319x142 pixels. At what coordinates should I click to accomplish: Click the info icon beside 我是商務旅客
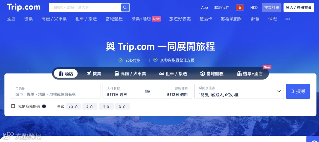tap(44, 106)
